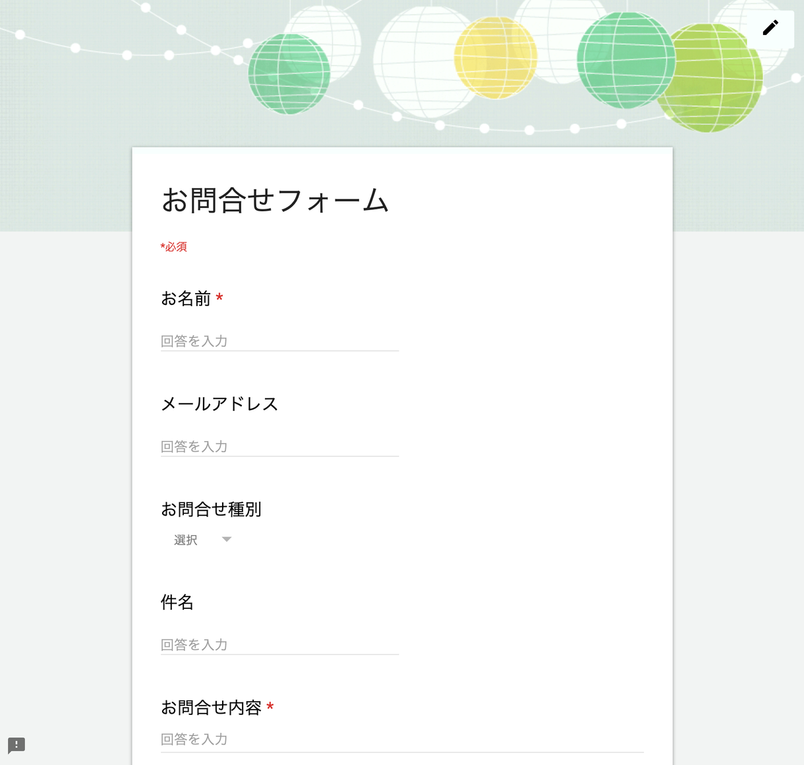Click the pencil edit form icon

[x=770, y=28]
